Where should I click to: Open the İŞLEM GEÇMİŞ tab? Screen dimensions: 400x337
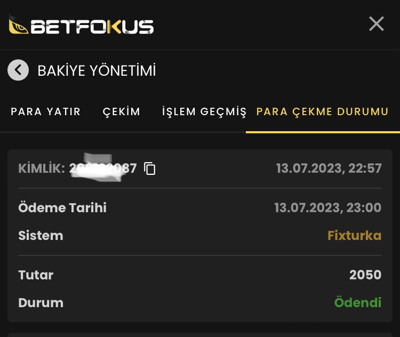tap(204, 112)
